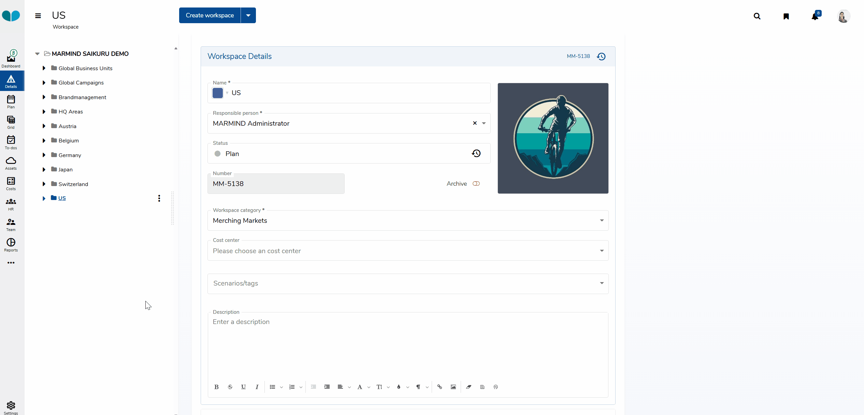This screenshot has width=864, height=415.
Task: Clear the Responsible person with the X button
Action: [474, 123]
